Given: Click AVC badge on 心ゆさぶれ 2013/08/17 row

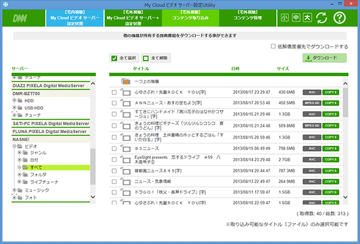Looking at the screenshot, I should [x=312, y=92].
